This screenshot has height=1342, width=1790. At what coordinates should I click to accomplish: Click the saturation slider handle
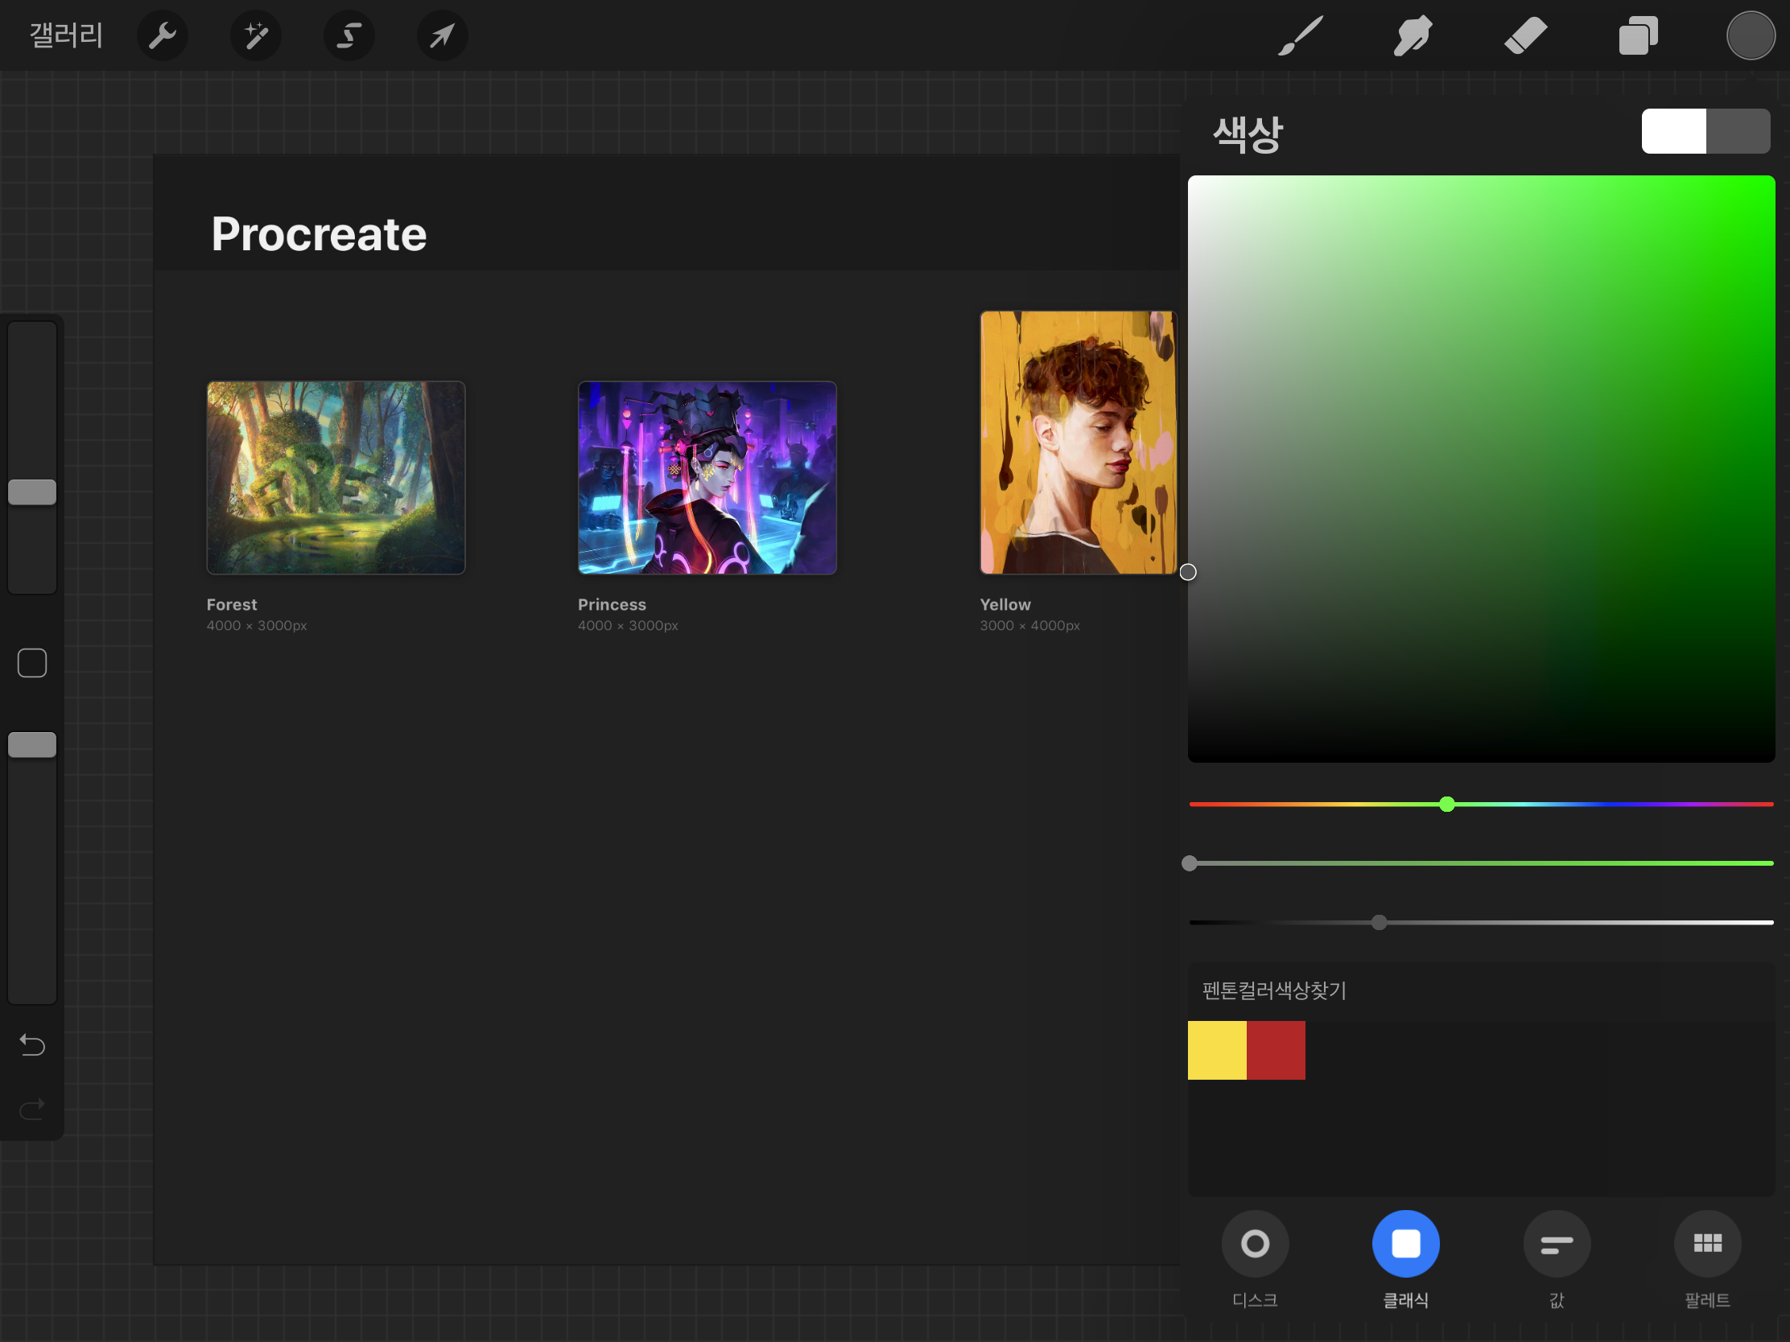point(1190,863)
